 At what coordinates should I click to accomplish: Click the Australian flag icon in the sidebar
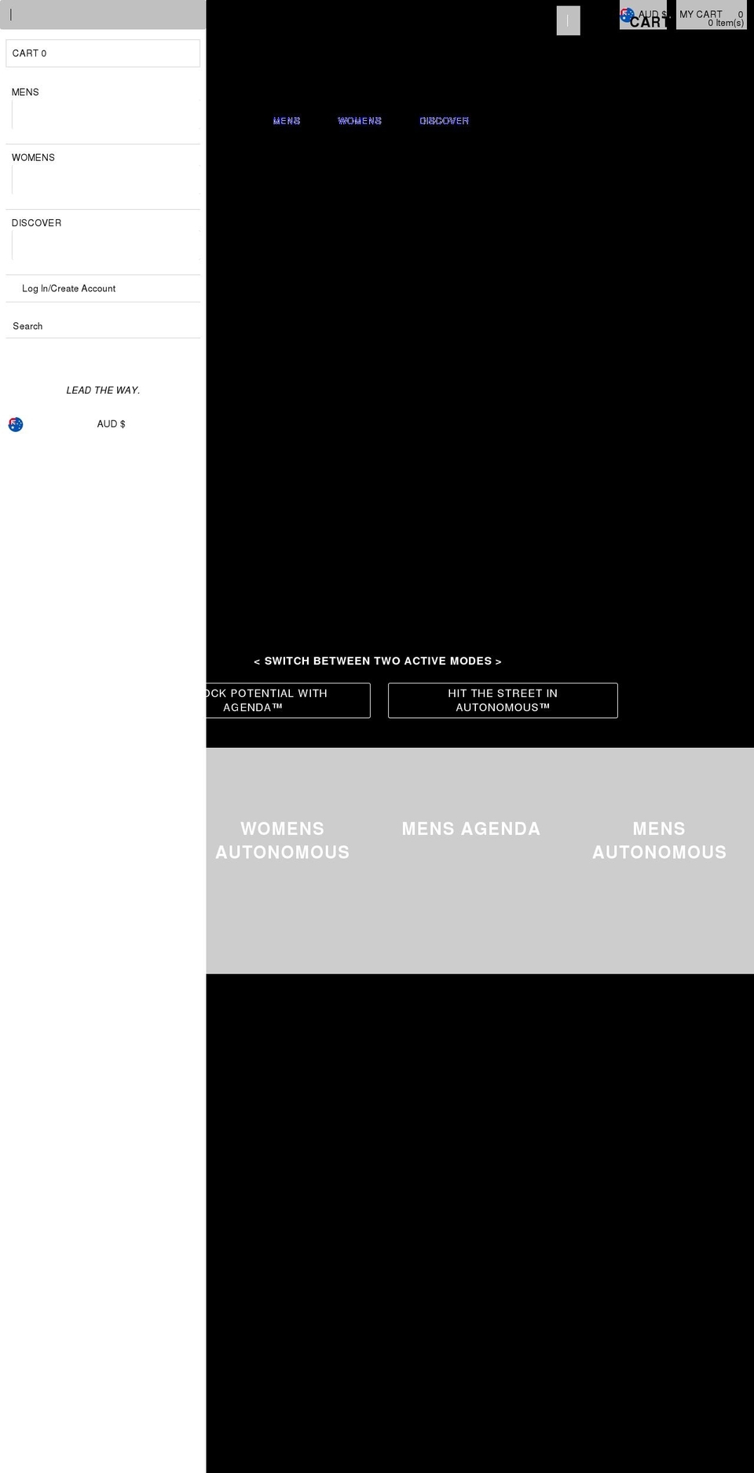[16, 424]
